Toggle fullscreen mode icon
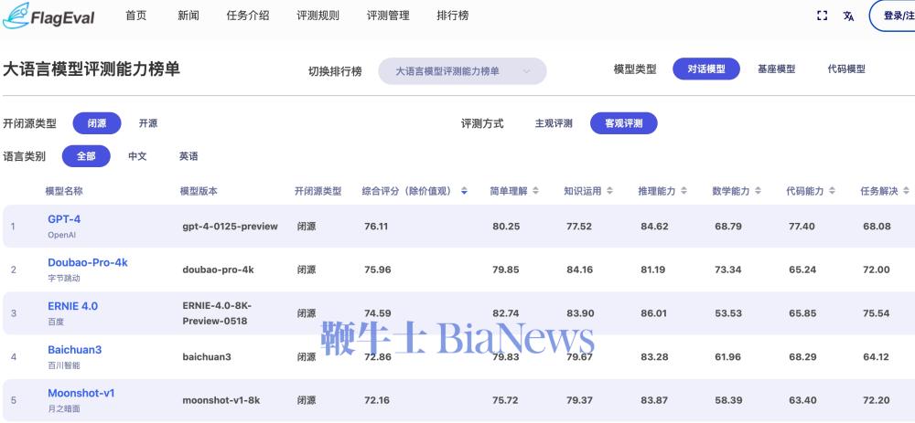The width and height of the screenshot is (915, 423). tap(823, 16)
